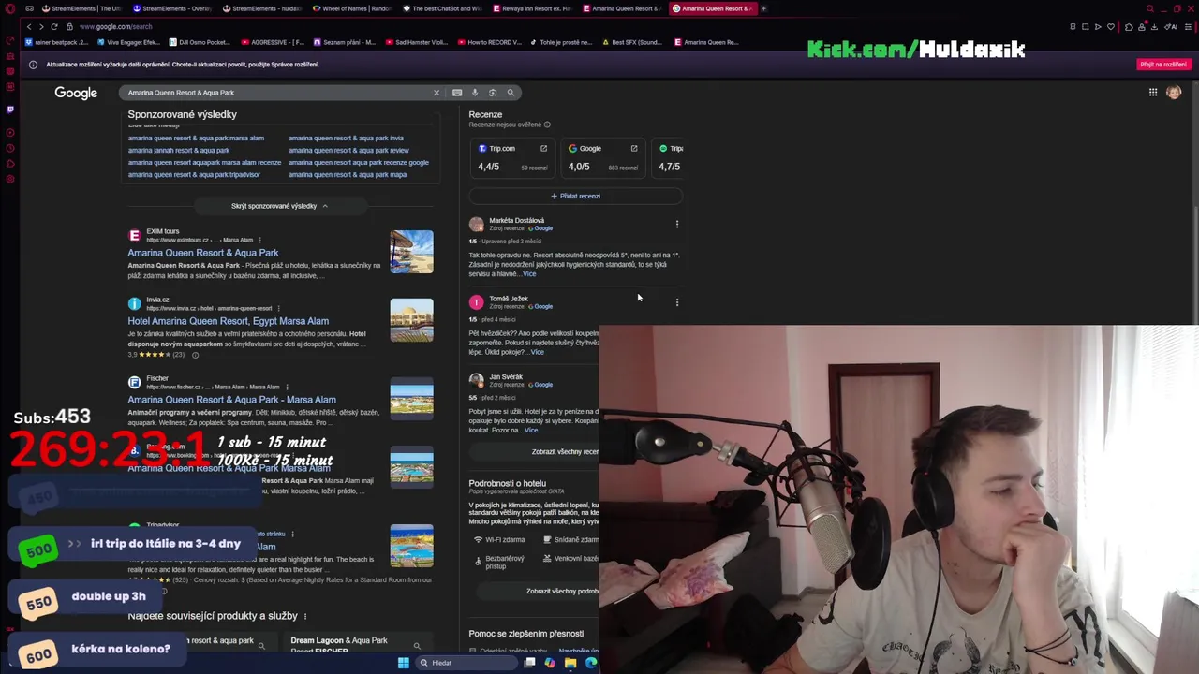Click the Google logo
This screenshot has width=1199, height=674.
76,93
